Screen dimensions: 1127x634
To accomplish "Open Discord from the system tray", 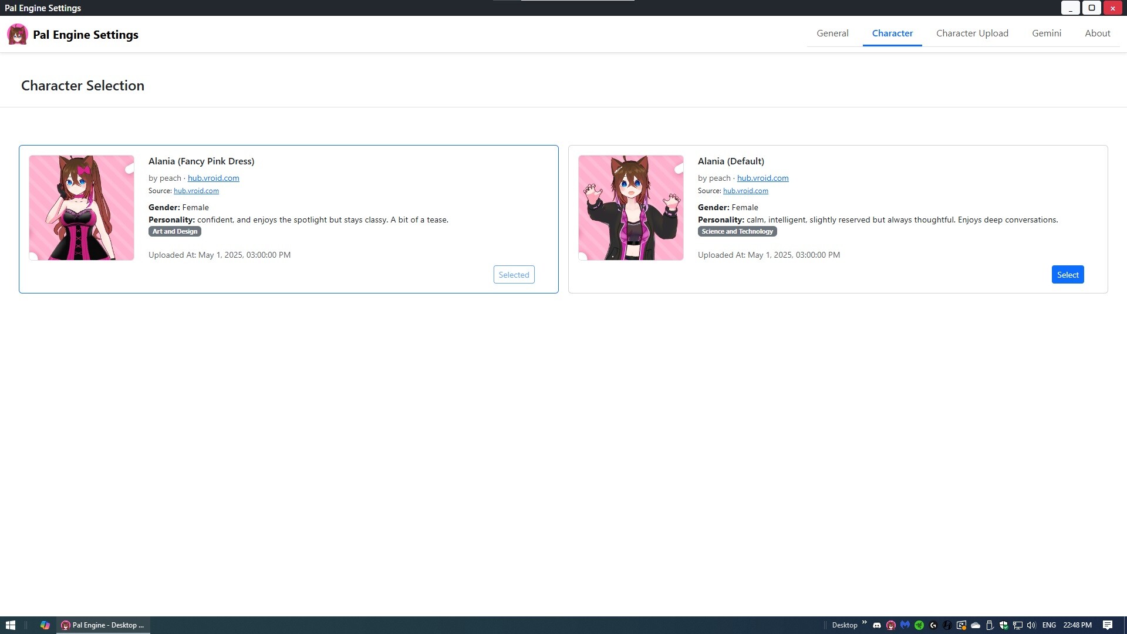I will tap(877, 625).
